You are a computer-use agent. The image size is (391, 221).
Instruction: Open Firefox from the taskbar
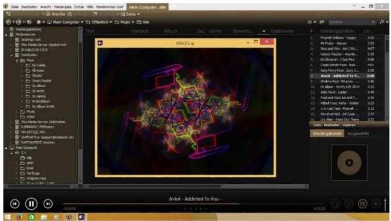click(19, 217)
